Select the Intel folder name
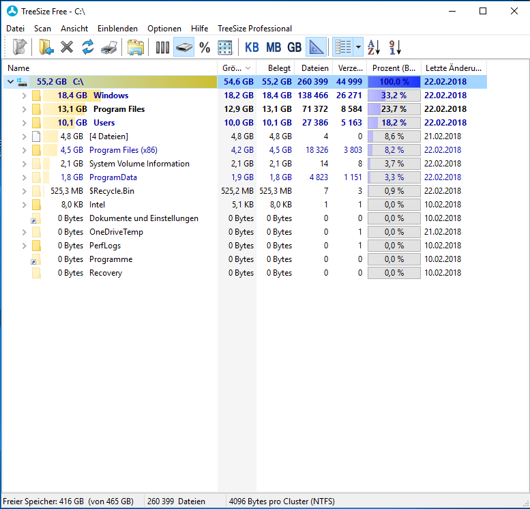The width and height of the screenshot is (530, 509). 97,205
